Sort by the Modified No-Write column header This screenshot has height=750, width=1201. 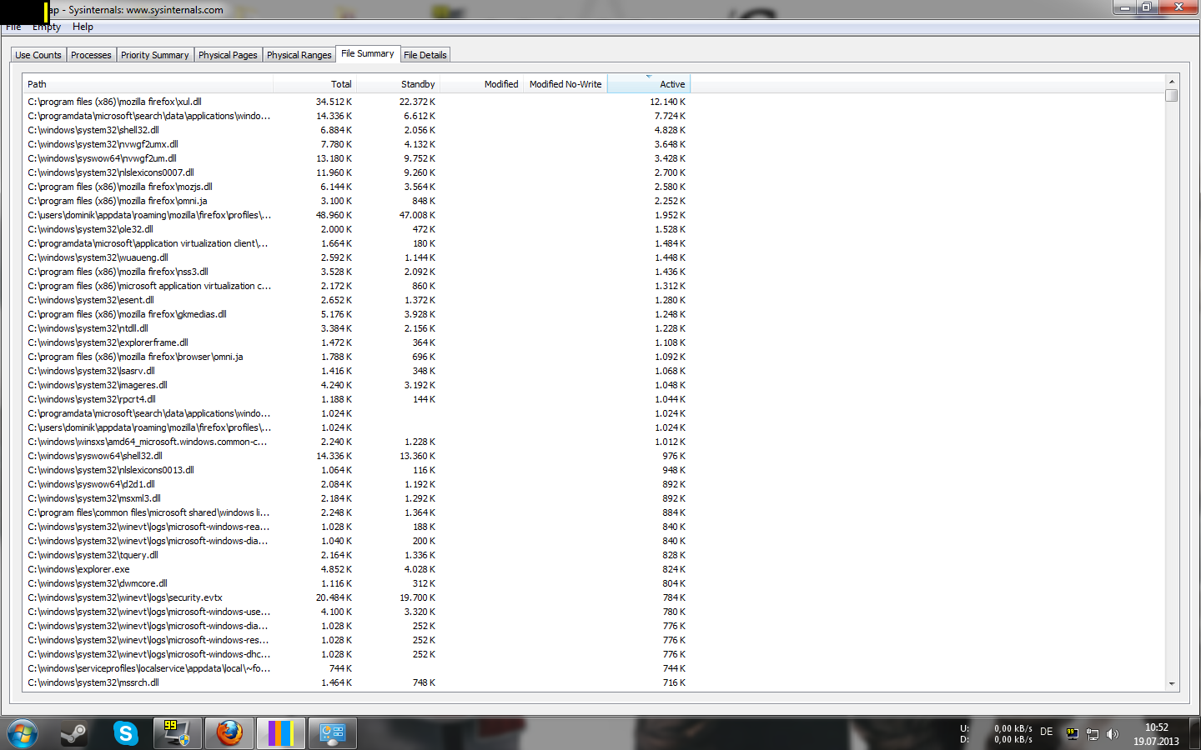(x=565, y=84)
